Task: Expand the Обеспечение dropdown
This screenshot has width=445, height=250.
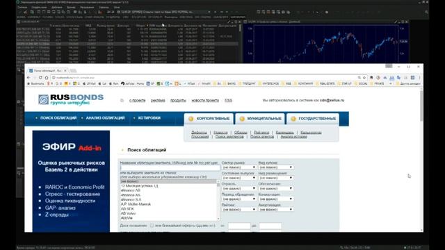Action: click(276, 188)
